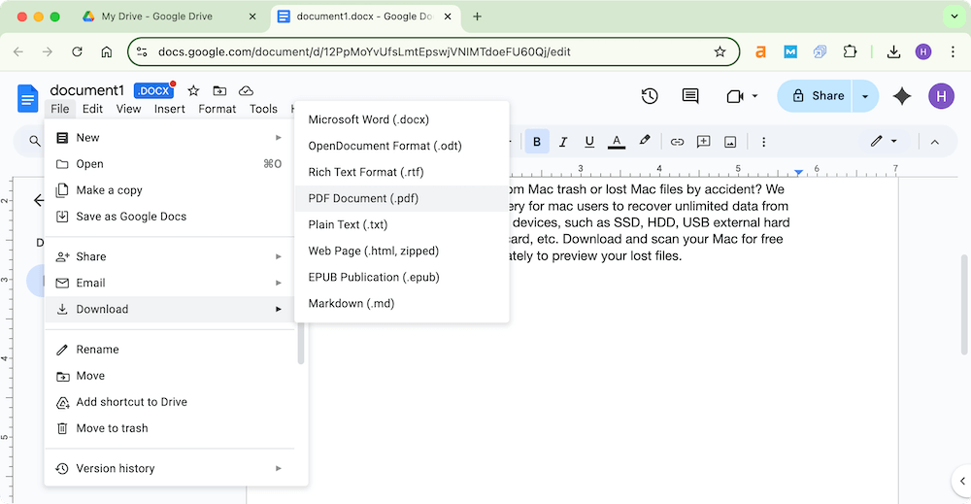Choose Markdown (.md) download format
This screenshot has height=504, width=971.
[402, 303]
